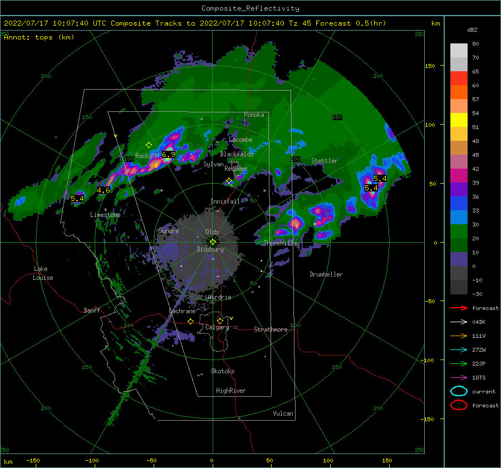This screenshot has width=501, height=468.
Task: Click the Banff city label
Action: click(92, 310)
